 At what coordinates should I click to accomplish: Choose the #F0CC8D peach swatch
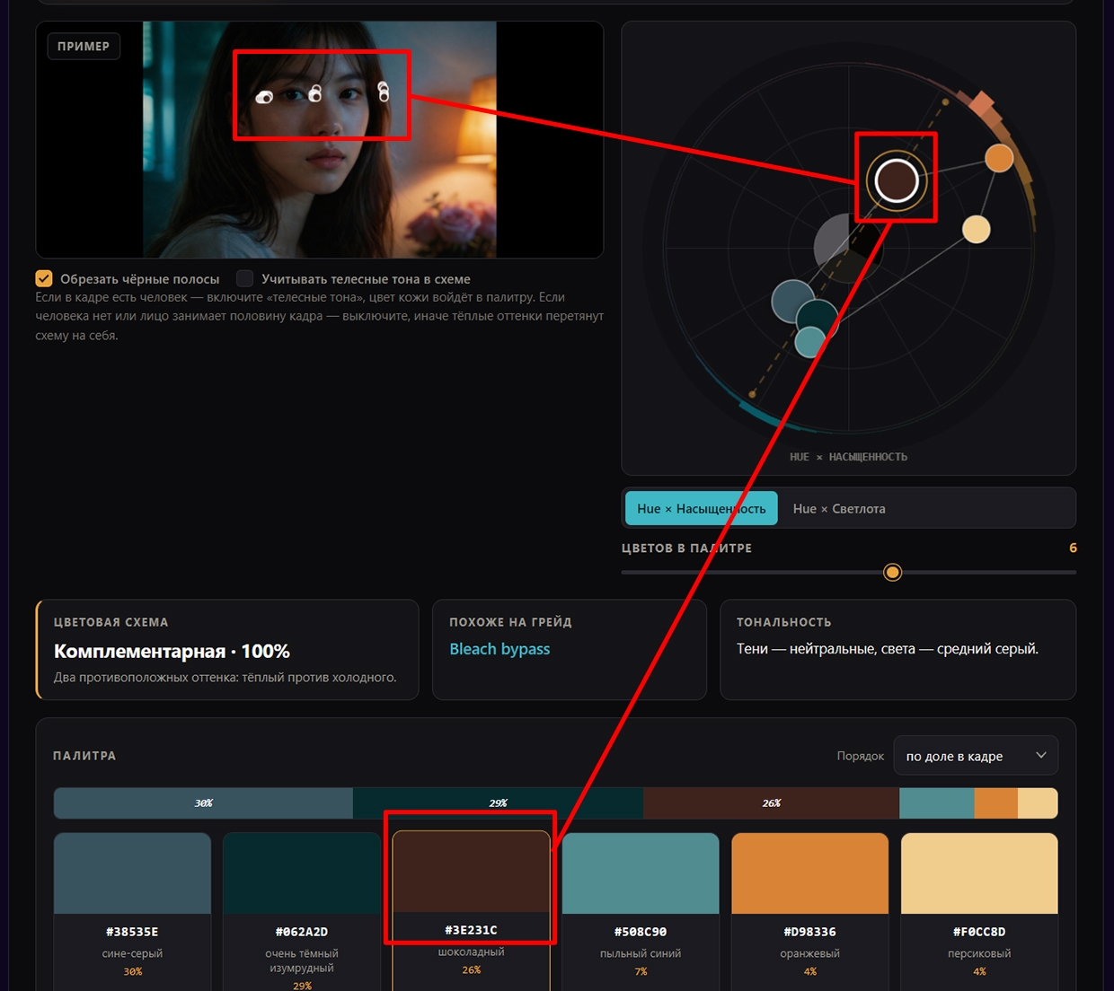(979, 873)
